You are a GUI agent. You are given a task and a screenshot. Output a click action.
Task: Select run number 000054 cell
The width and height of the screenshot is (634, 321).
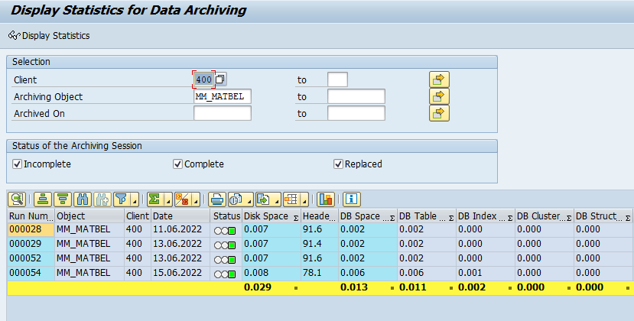point(31,273)
